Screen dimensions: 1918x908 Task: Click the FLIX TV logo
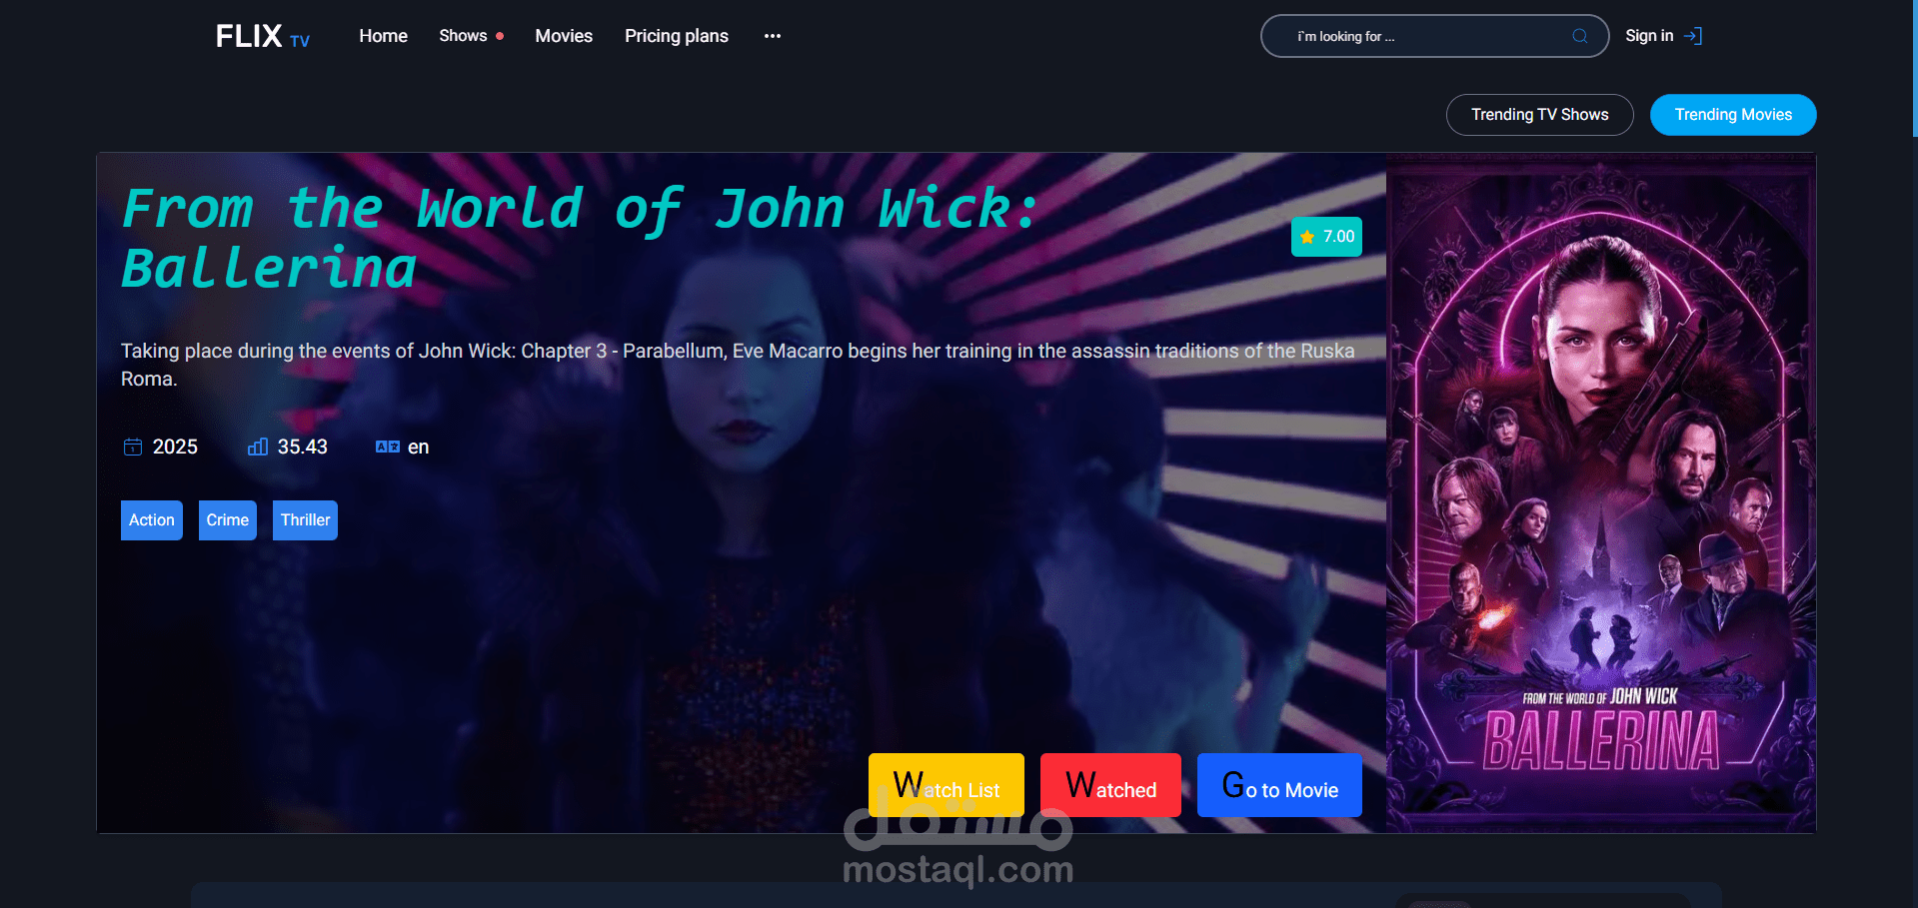tap(263, 37)
